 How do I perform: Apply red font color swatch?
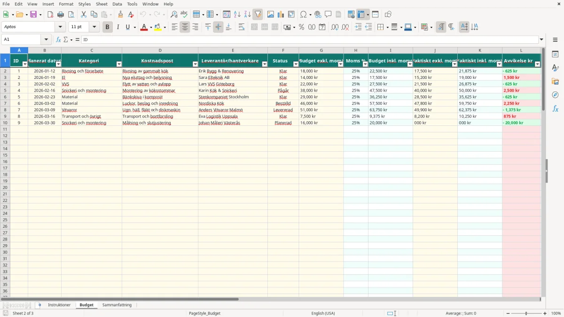click(144, 27)
